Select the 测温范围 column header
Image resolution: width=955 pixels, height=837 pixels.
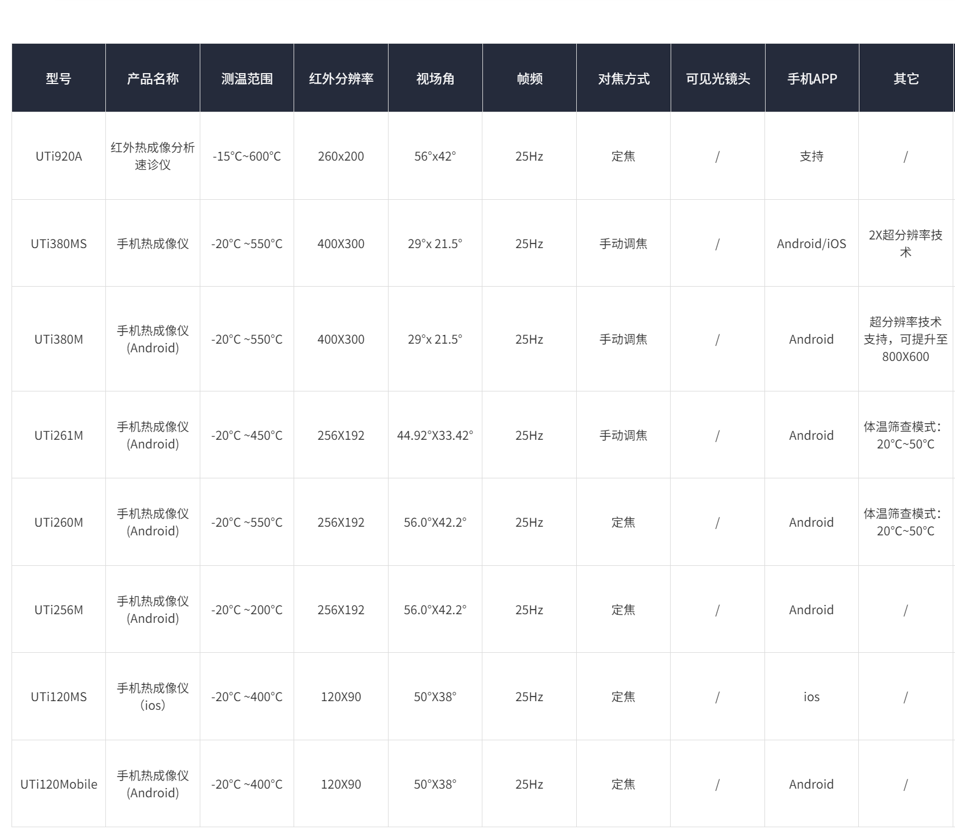coord(247,79)
